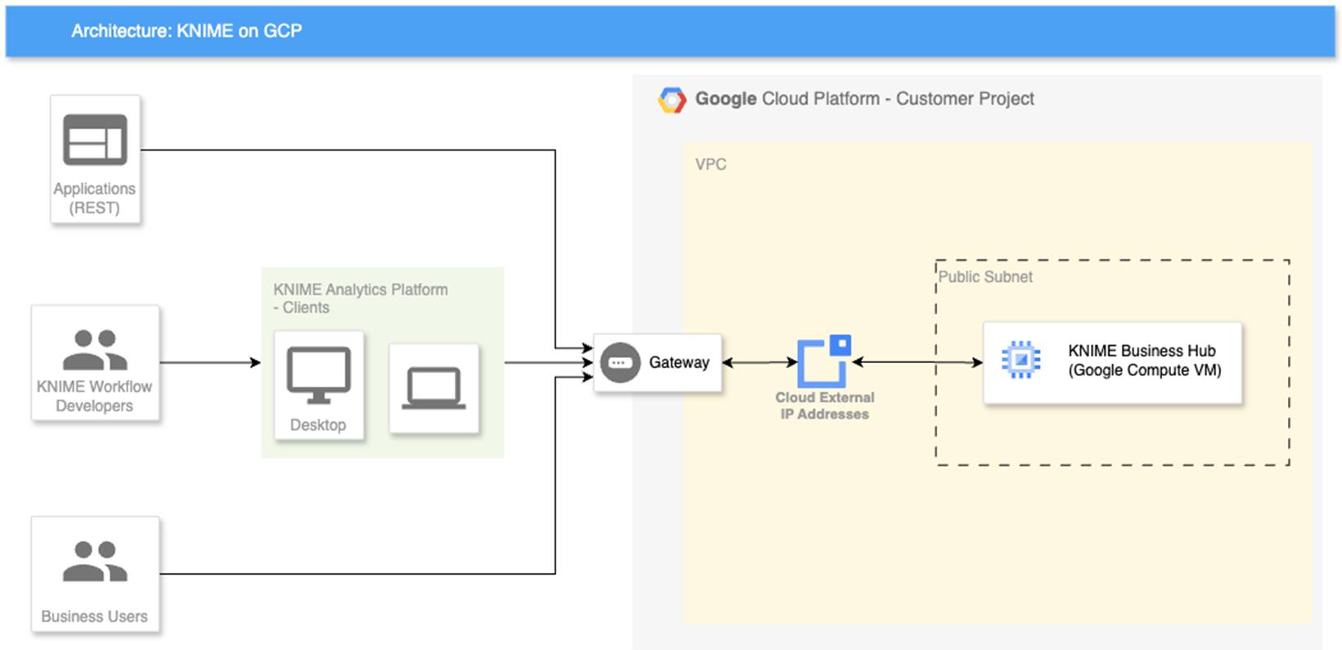Click the Cloud External IP Addresses caption
Screen dimensions: 1342x650
824,406
